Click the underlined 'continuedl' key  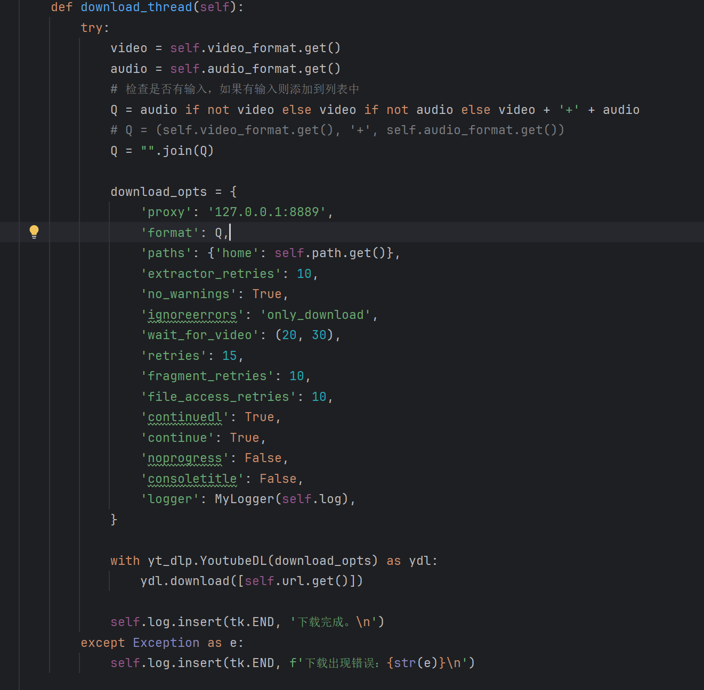185,417
